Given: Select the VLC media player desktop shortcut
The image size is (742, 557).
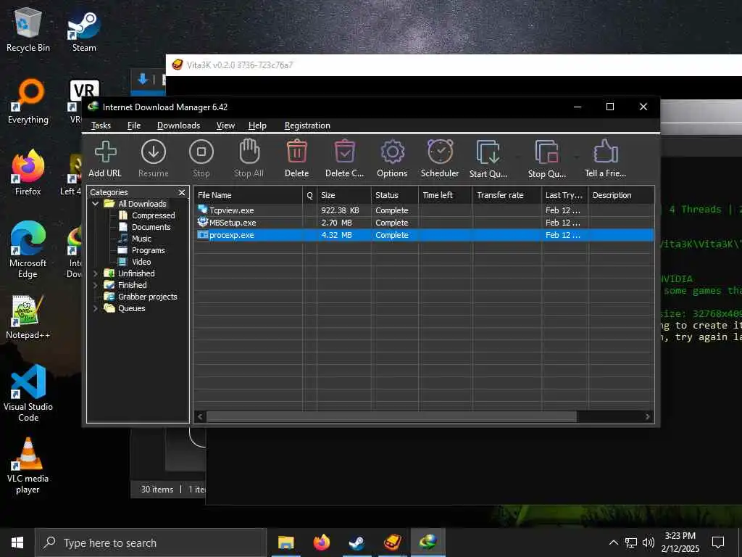Looking at the screenshot, I should (28, 466).
